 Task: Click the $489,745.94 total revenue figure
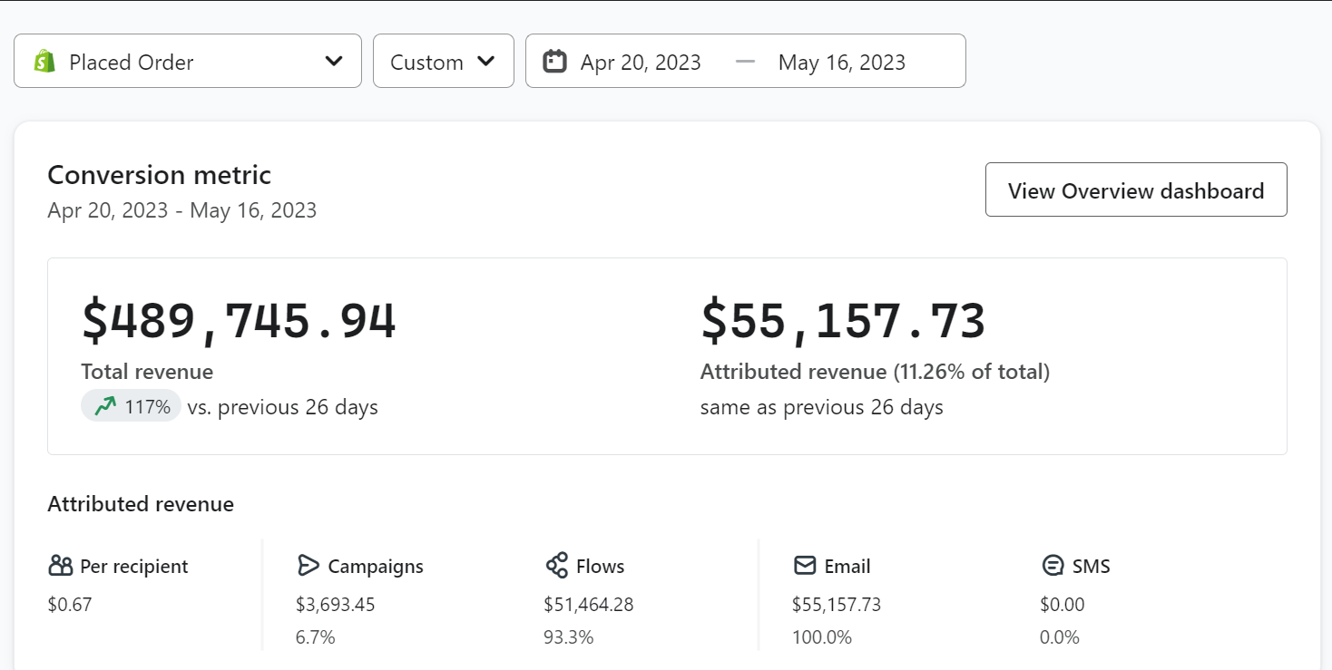coord(239,321)
